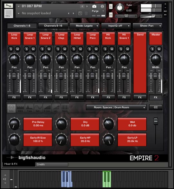Solo the Loop HiHat channel
The width and height of the screenshot is (174, 189).
74,49
